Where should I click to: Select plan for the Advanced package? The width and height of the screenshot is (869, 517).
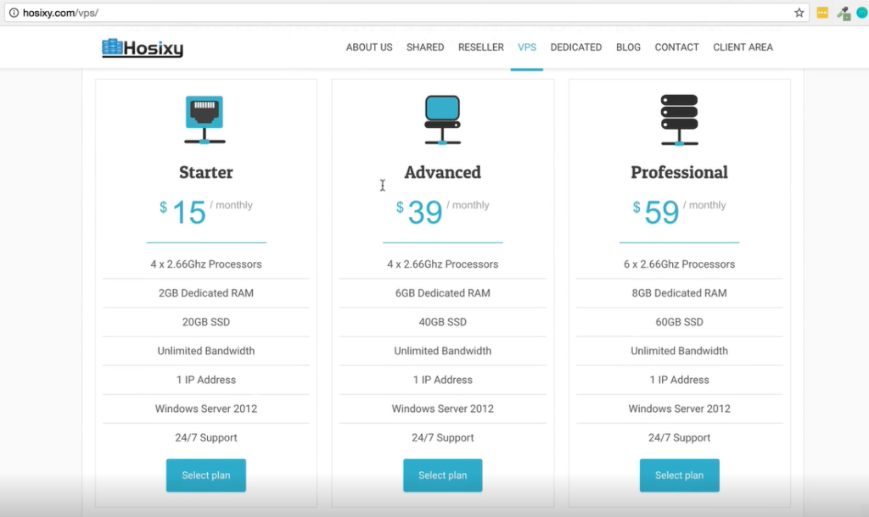click(443, 475)
